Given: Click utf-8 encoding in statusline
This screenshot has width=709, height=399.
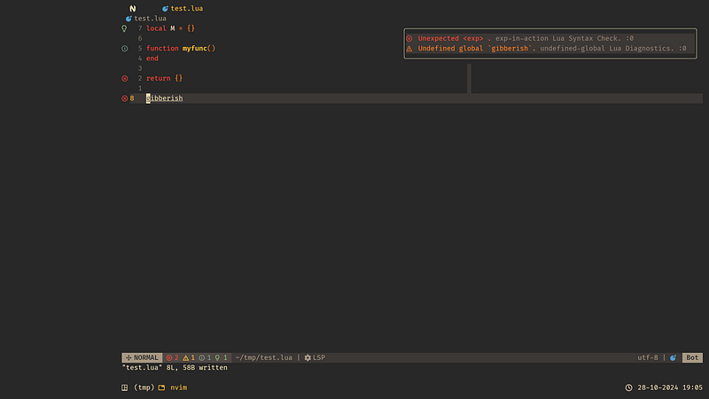Looking at the screenshot, I should click(648, 357).
